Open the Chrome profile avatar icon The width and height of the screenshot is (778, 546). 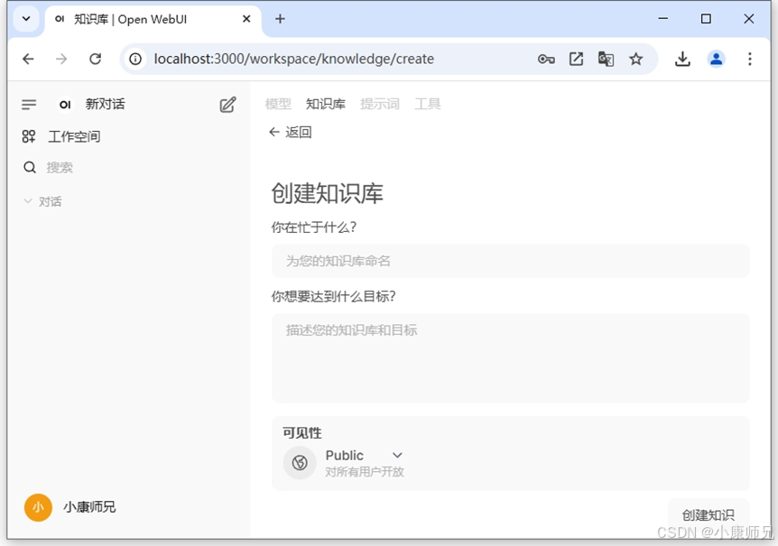pos(716,59)
